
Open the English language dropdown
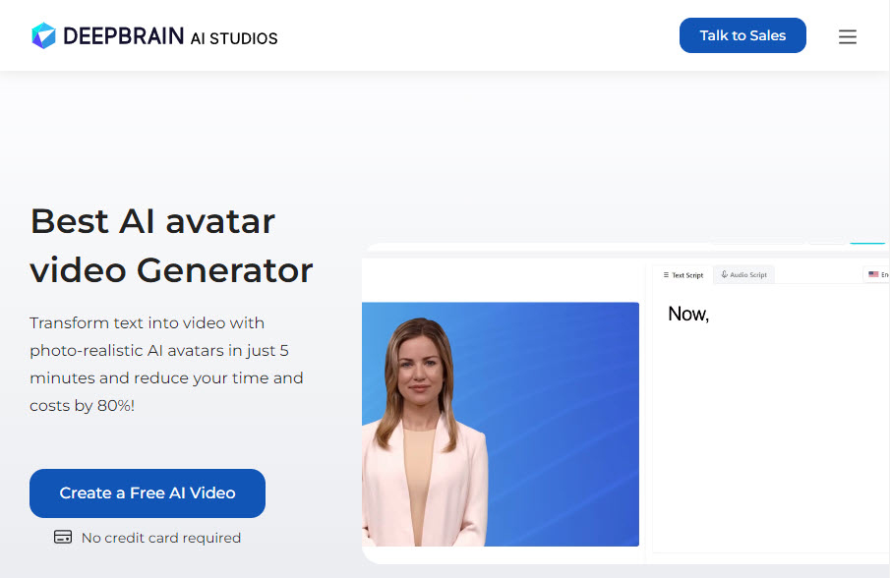point(877,274)
